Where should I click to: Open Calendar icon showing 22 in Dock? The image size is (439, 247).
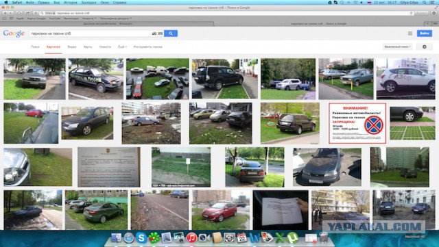click(242, 238)
